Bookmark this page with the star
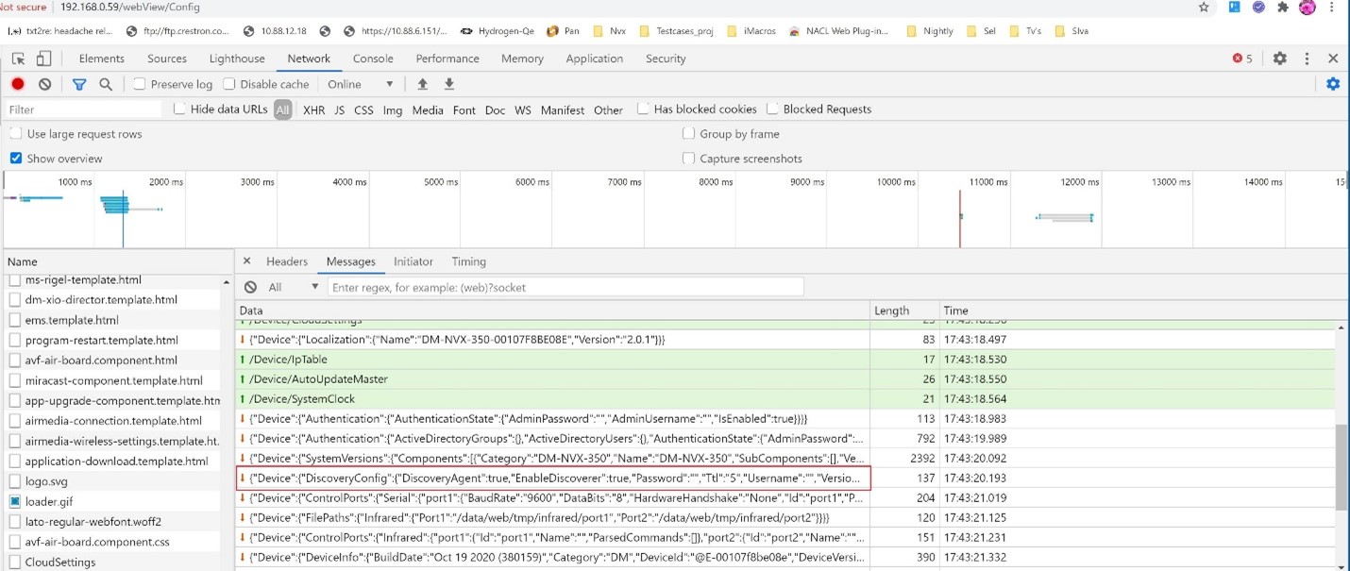1350x571 pixels. 1204,8
